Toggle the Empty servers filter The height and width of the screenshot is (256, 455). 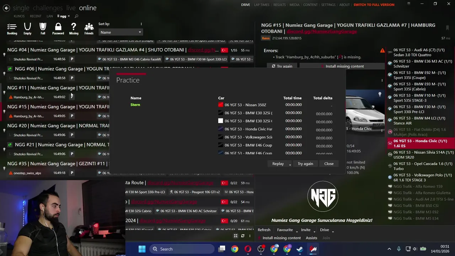pos(27,29)
